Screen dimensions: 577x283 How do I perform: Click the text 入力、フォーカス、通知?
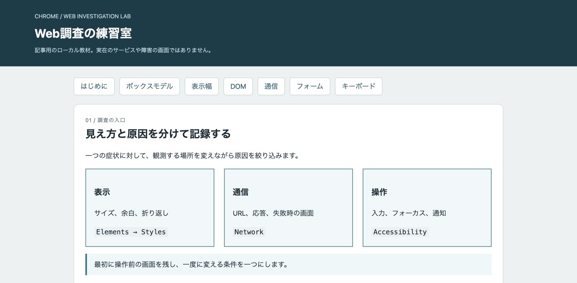pyautogui.click(x=409, y=213)
